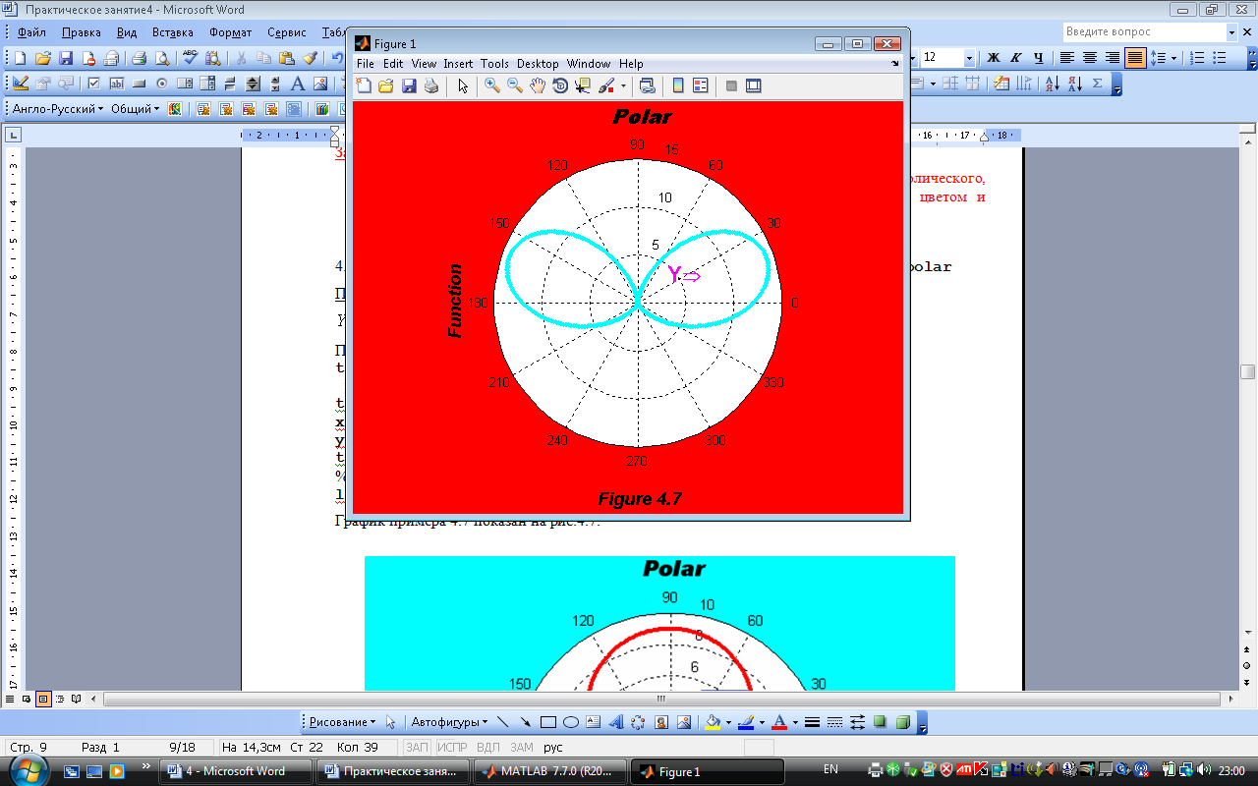The image size is (1258, 786).
Task: Insert WordArt in drawing toolbar
Action: [x=617, y=722]
